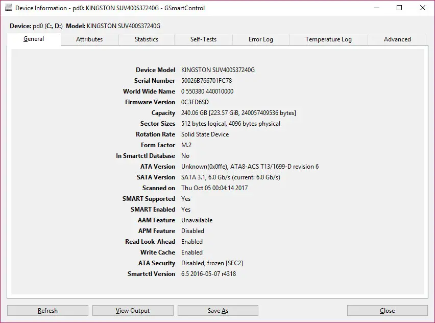
Task: Open View Output
Action: coord(133,311)
